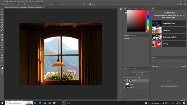The height and width of the screenshot is (105, 187).
Task: Select the Crop tool
Action: 2,20
